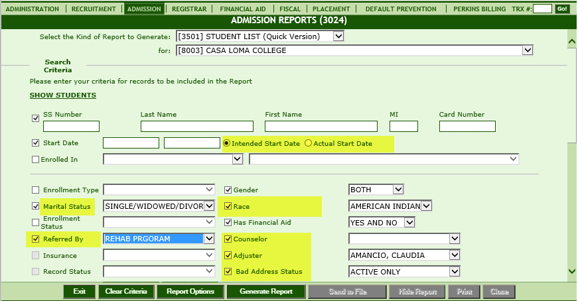Click the Go! button

(562, 9)
